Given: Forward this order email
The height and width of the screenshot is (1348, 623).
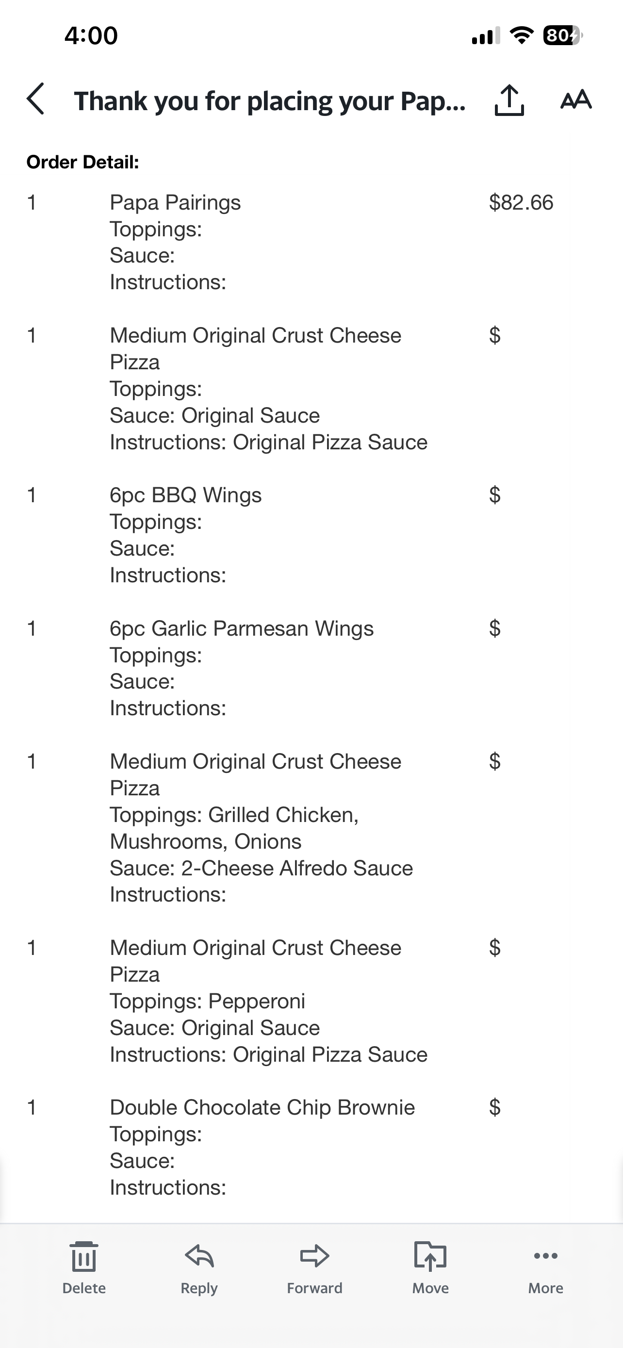Looking at the screenshot, I should (x=314, y=1266).
